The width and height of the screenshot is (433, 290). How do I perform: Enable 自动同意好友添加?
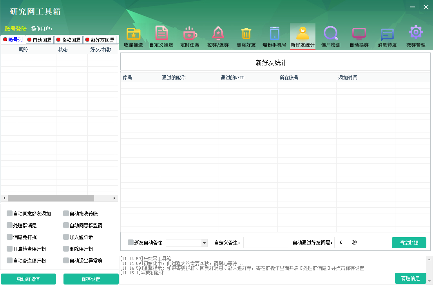pyautogui.click(x=9, y=214)
